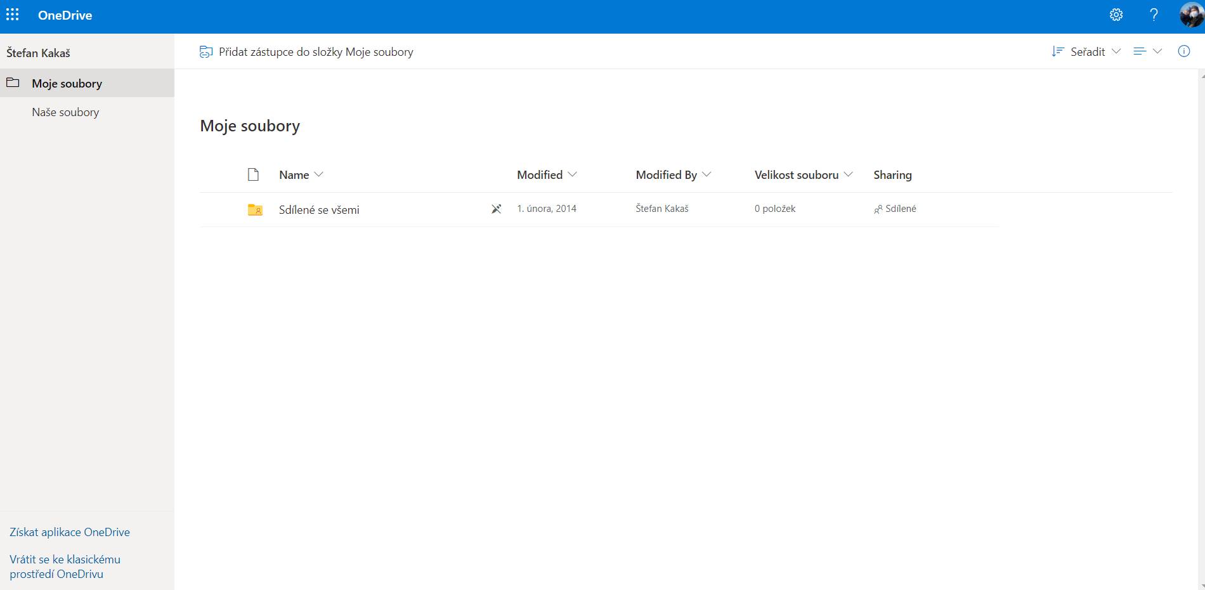Click the 'Přidat zástupce do složky' shortcut icon
1205x590 pixels.
point(205,51)
